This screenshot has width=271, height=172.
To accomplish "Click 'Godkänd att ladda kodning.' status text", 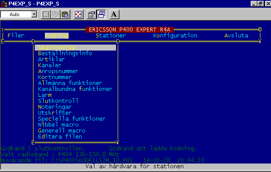I will (153, 149).
